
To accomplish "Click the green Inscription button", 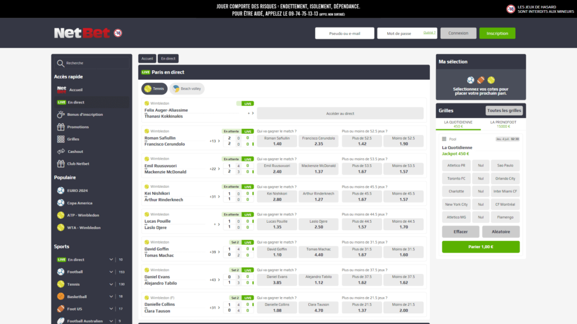I will click(x=497, y=33).
